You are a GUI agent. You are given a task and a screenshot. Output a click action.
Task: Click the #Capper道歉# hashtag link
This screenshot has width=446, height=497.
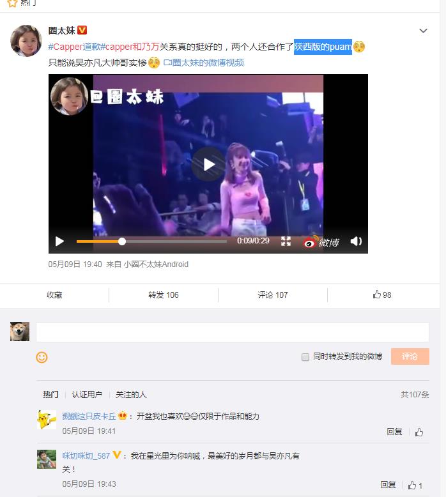(x=74, y=47)
